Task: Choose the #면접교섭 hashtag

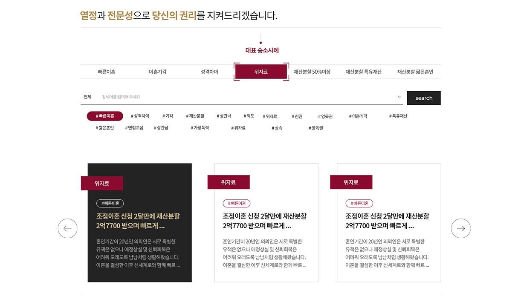Action: tap(134, 128)
